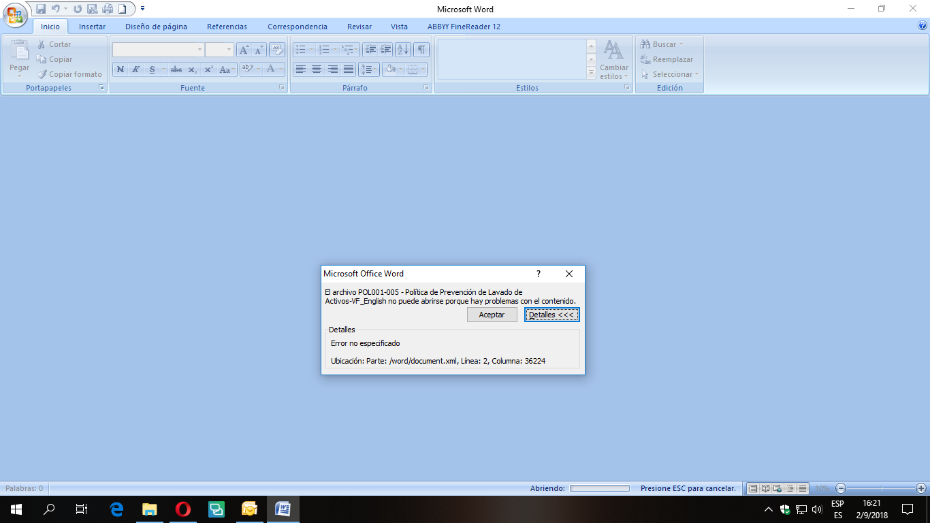Click the Reemplazar icon in Edición
This screenshot has width=930, height=523.
click(x=645, y=59)
